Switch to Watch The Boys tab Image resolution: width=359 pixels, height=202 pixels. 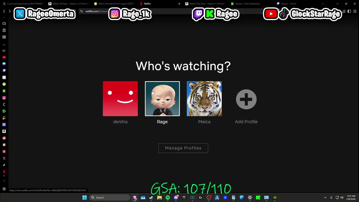(206, 4)
